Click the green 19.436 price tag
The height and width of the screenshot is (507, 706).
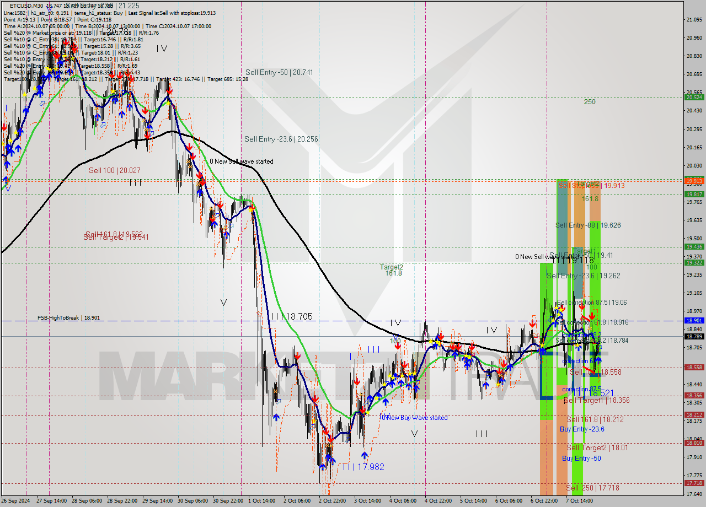pyautogui.click(x=694, y=247)
